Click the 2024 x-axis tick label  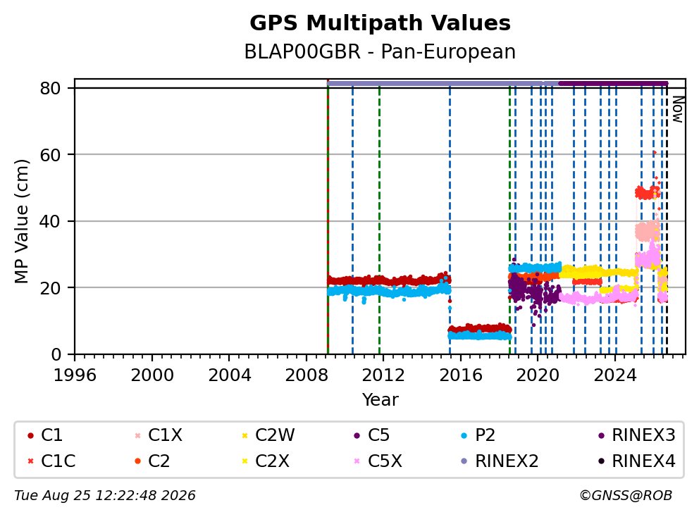[614, 375]
